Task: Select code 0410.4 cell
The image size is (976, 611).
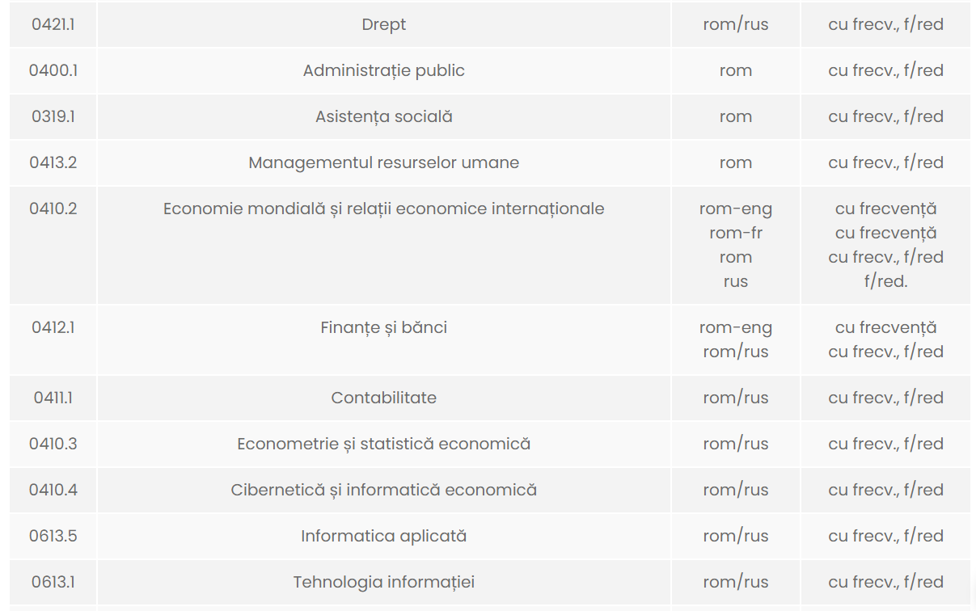Action: [53, 490]
